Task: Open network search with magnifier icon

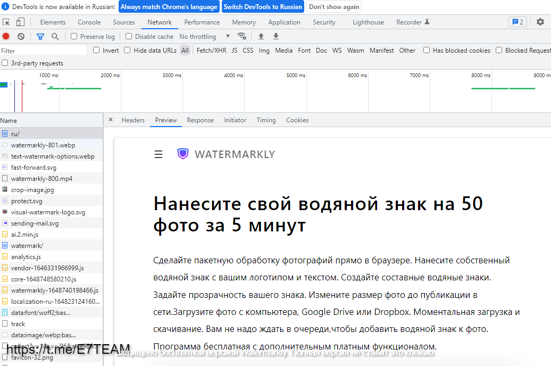Action: coord(55,37)
